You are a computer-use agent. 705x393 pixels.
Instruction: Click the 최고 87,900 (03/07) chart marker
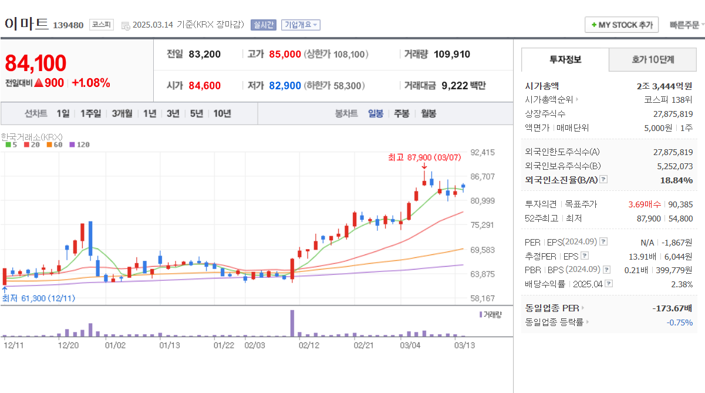pyautogui.click(x=424, y=157)
